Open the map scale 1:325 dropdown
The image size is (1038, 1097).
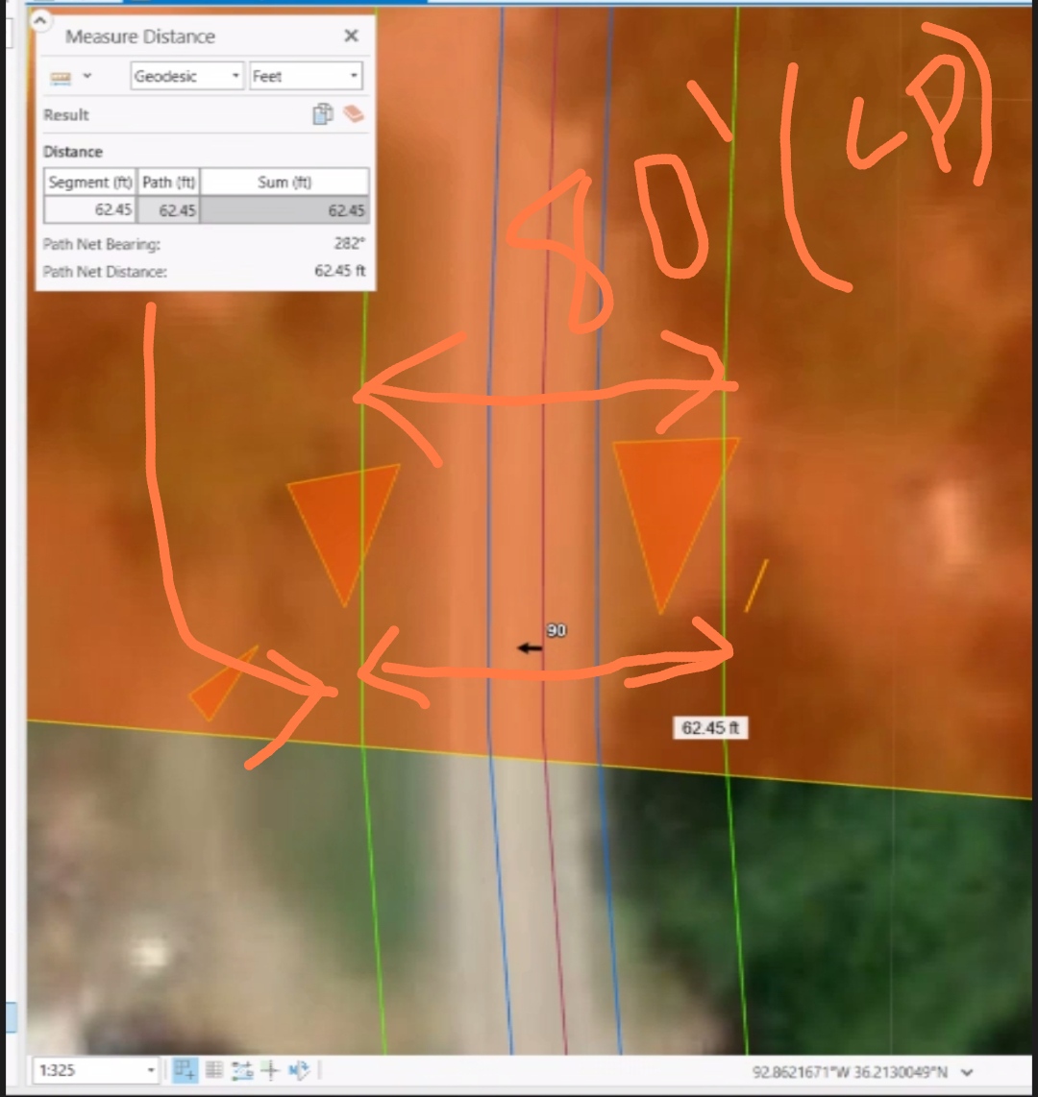point(150,1070)
